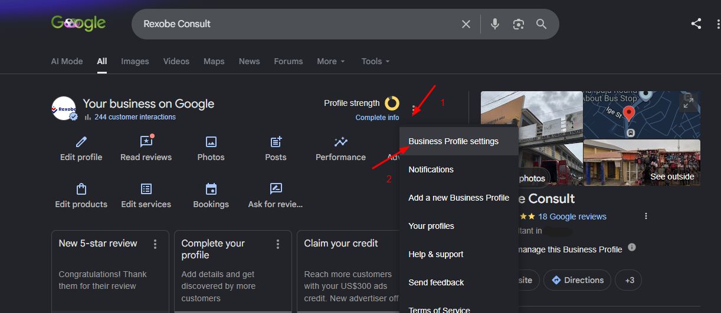Click See outside street view thumbnail
Viewport: 721px width, 313px height.
[x=642, y=162]
